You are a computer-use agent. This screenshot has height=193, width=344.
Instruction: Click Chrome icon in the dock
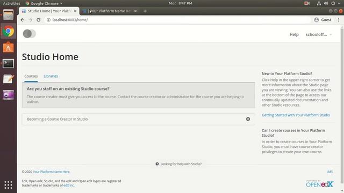pyautogui.click(x=9, y=32)
